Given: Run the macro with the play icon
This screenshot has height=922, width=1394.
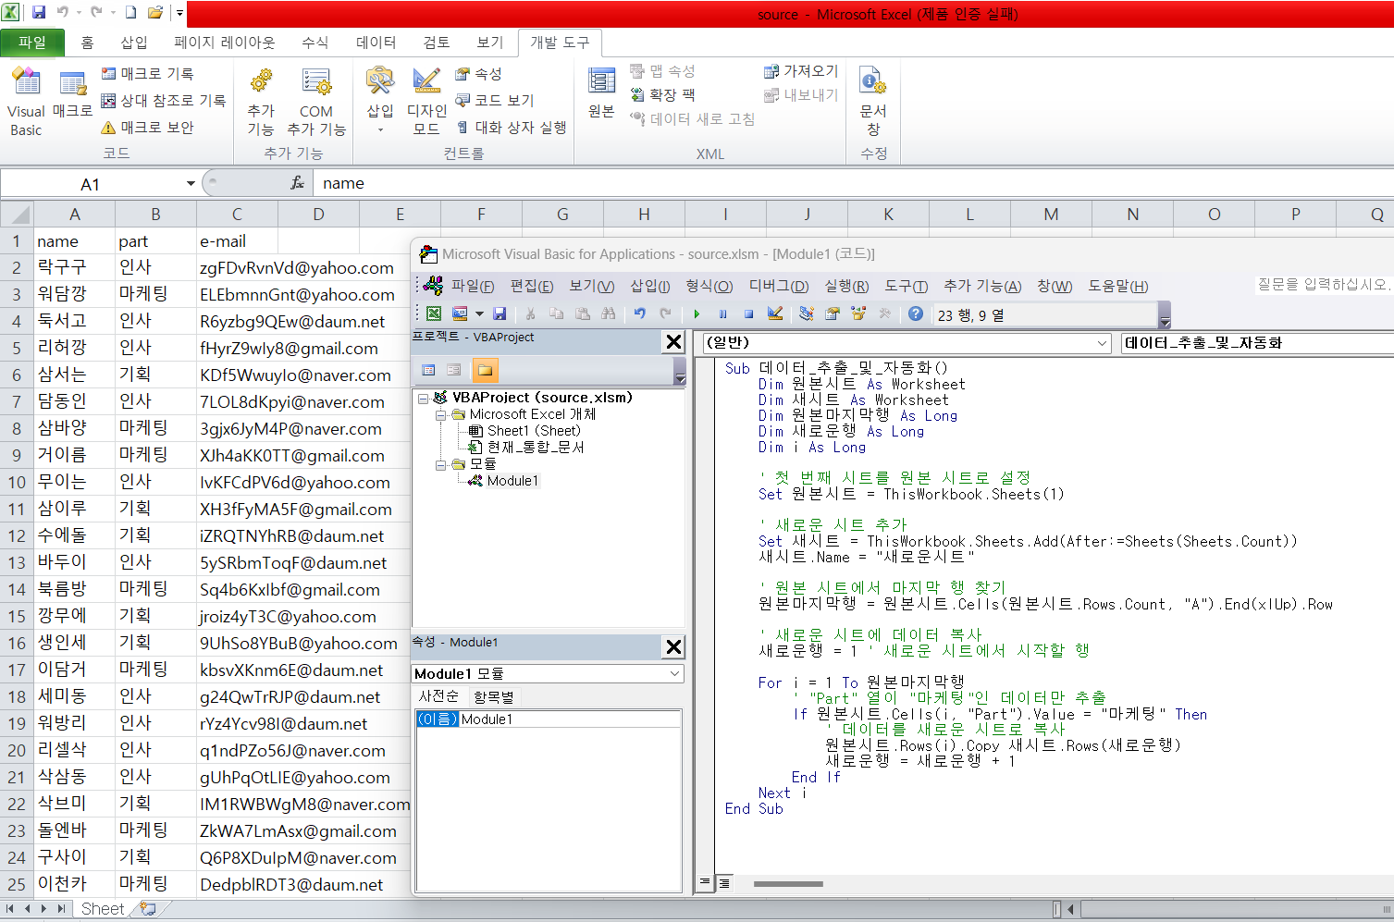Looking at the screenshot, I should 697,313.
